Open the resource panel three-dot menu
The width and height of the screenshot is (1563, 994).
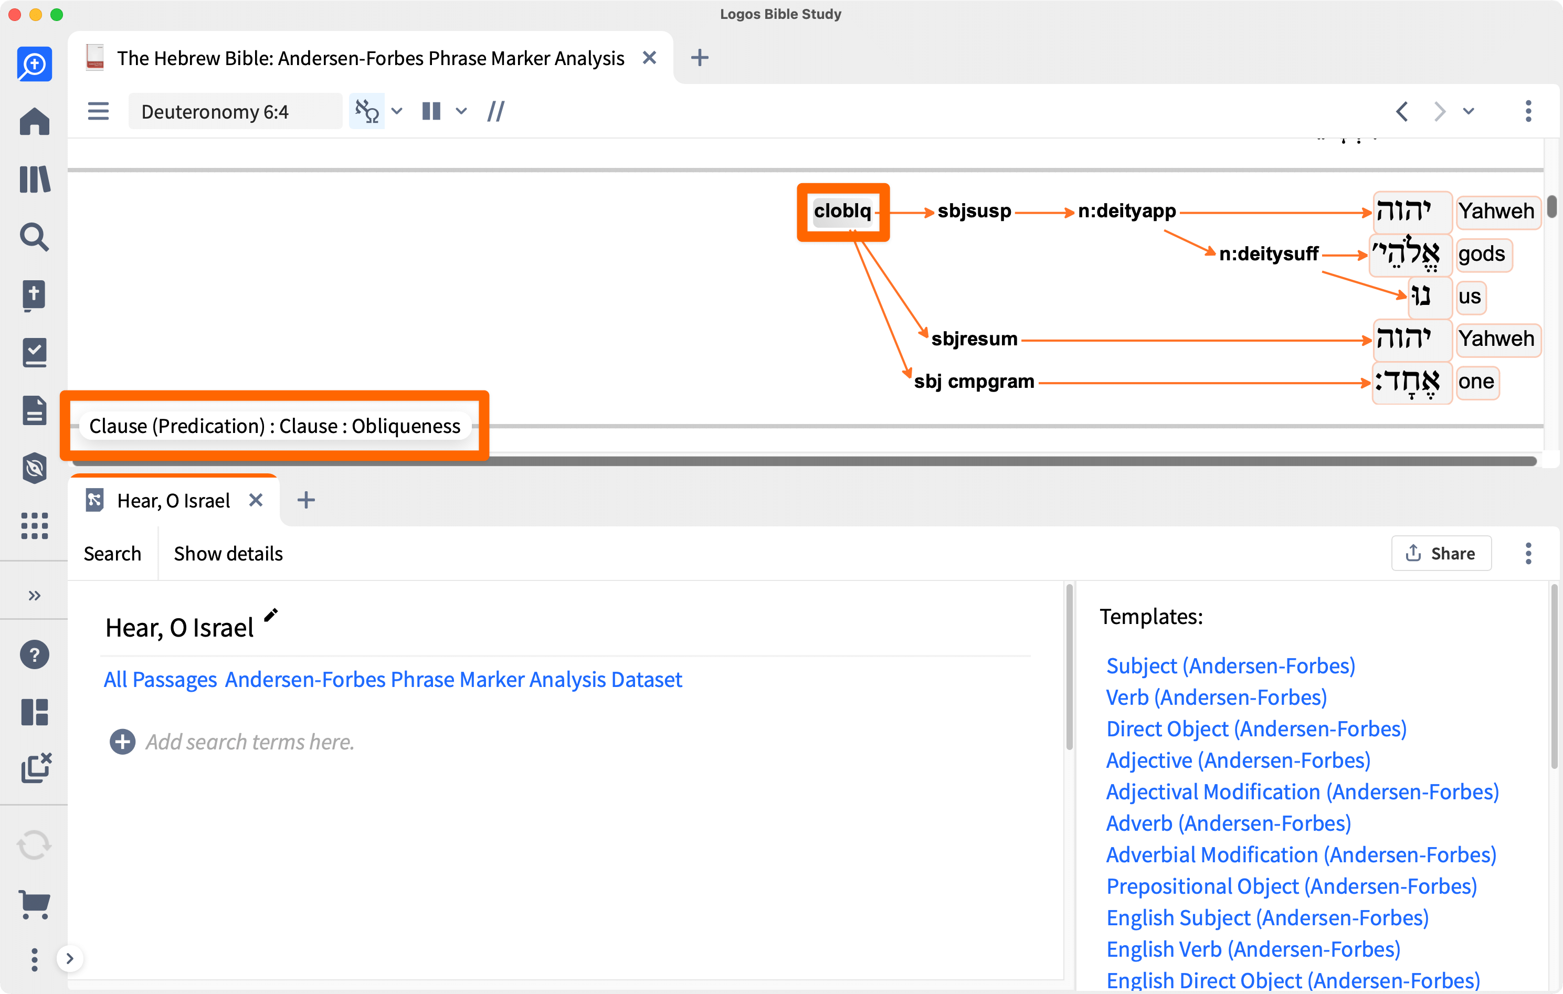coord(1528,111)
